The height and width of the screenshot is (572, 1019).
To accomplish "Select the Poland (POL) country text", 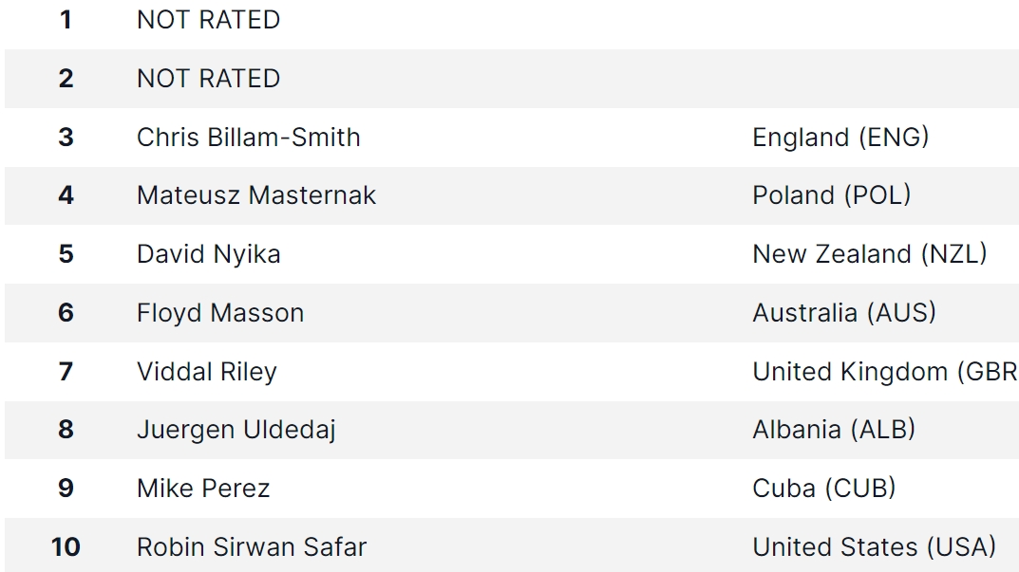I will [832, 195].
